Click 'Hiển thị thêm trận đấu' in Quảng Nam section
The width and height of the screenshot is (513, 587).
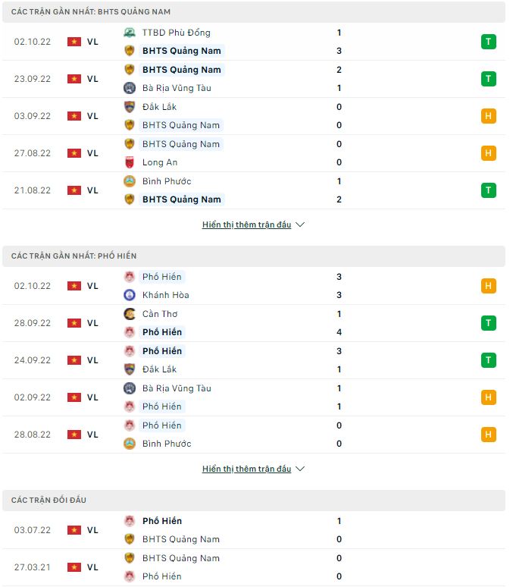pyautogui.click(x=246, y=225)
